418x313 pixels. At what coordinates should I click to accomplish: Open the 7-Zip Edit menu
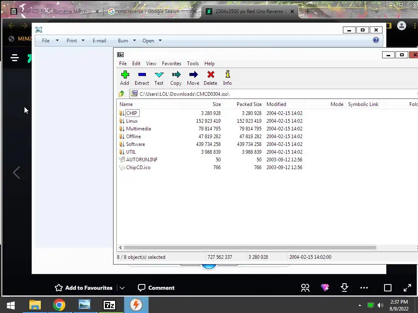click(x=136, y=63)
